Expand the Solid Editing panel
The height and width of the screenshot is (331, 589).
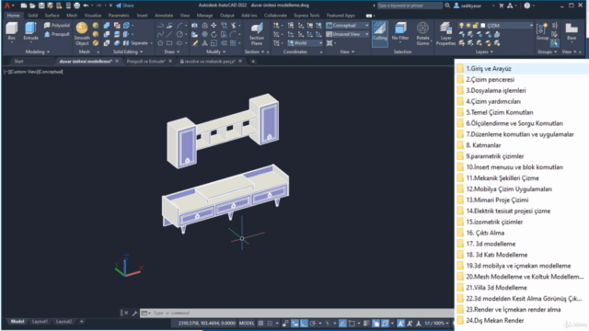pyautogui.click(x=128, y=51)
